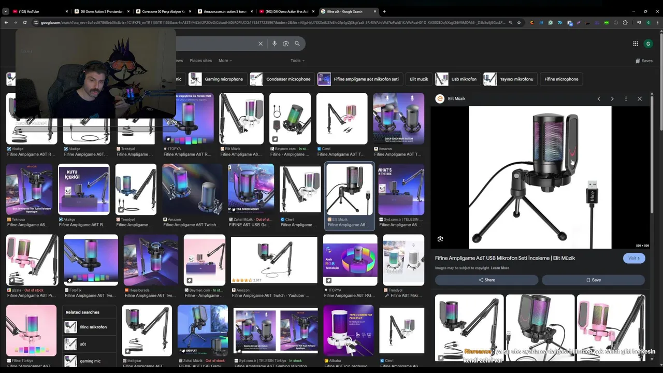Switch to the Amazon.com.tr action 5 tab
This screenshot has height=373, width=663.
point(226,11)
